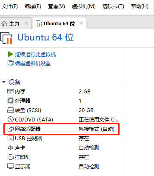Select the Ubuntu 64 位 tab
This screenshot has height=176, width=154.
click(x=59, y=23)
